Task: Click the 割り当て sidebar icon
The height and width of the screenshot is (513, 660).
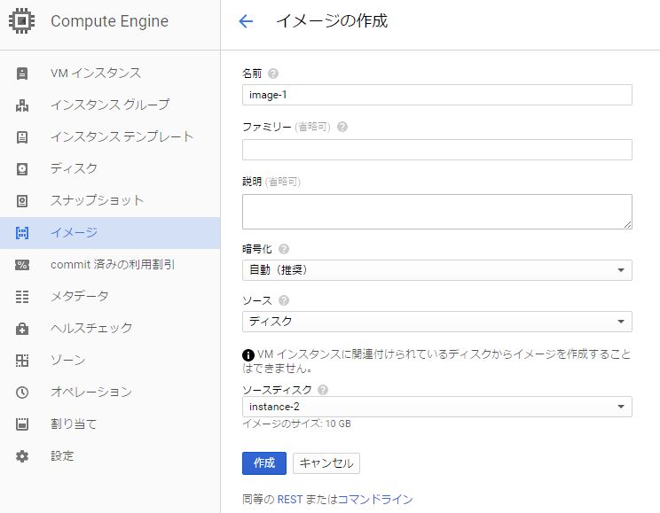Action: [22, 424]
